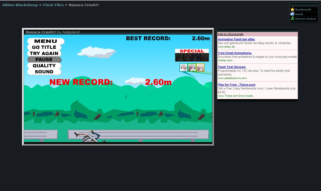
Task: Click the Server status running-man icon
Action: click(x=292, y=19)
